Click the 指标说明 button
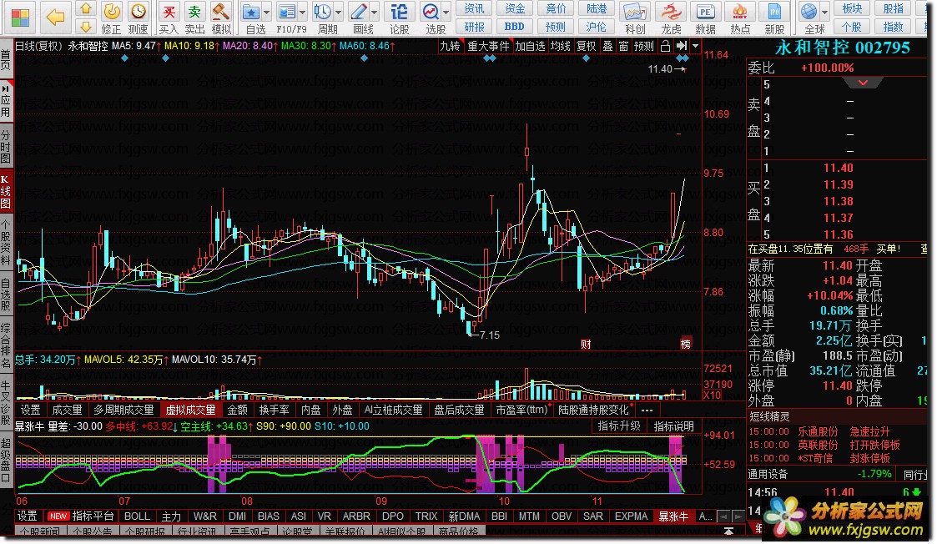 pyautogui.click(x=673, y=426)
